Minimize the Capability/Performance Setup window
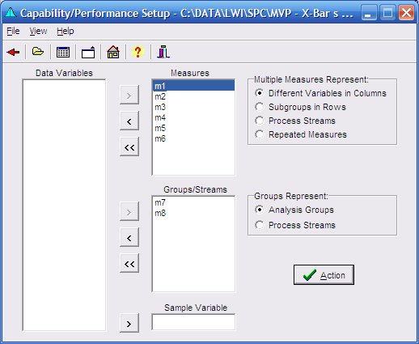Image resolution: width=419 pixels, height=344 pixels. tap(369, 13)
